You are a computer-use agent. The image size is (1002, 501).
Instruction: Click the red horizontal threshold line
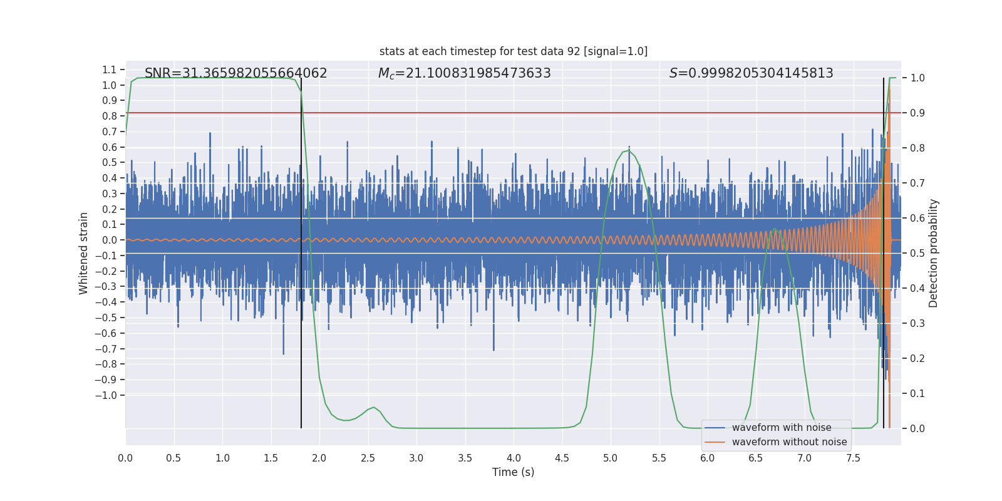pyautogui.click(x=501, y=113)
